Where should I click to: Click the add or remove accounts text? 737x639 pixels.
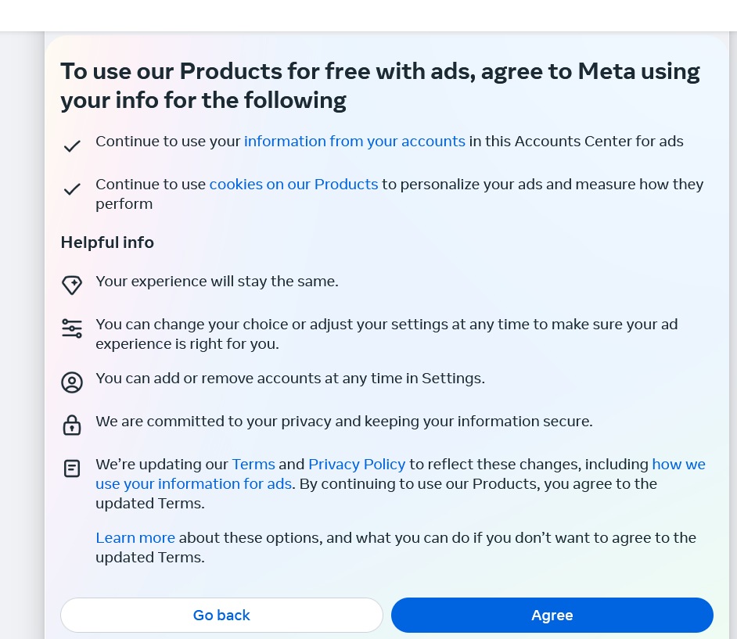pyautogui.click(x=289, y=379)
